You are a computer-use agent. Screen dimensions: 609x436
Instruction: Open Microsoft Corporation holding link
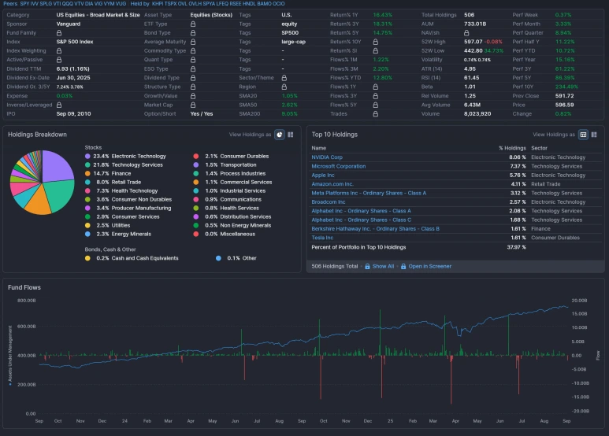pos(339,166)
